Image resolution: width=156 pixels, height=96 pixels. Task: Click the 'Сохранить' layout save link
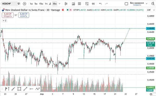[137, 5]
